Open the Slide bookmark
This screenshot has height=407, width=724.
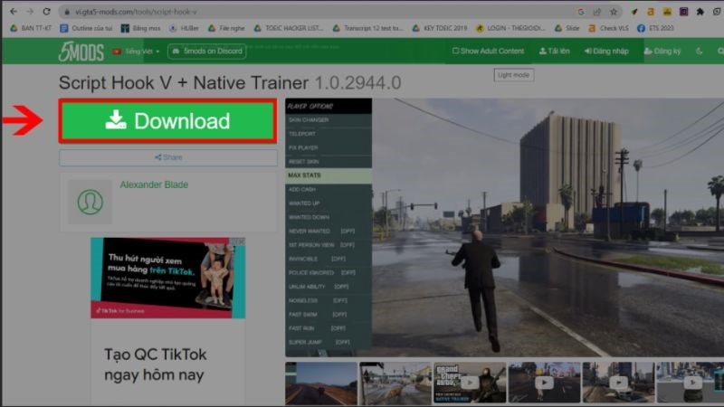pyautogui.click(x=567, y=28)
